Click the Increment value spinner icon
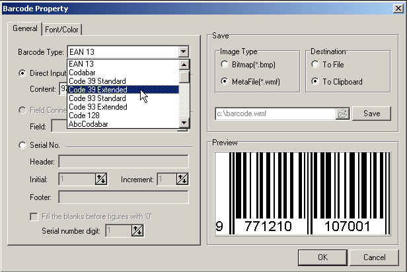Viewport: 407px width, 272px height. pyautogui.click(x=182, y=179)
